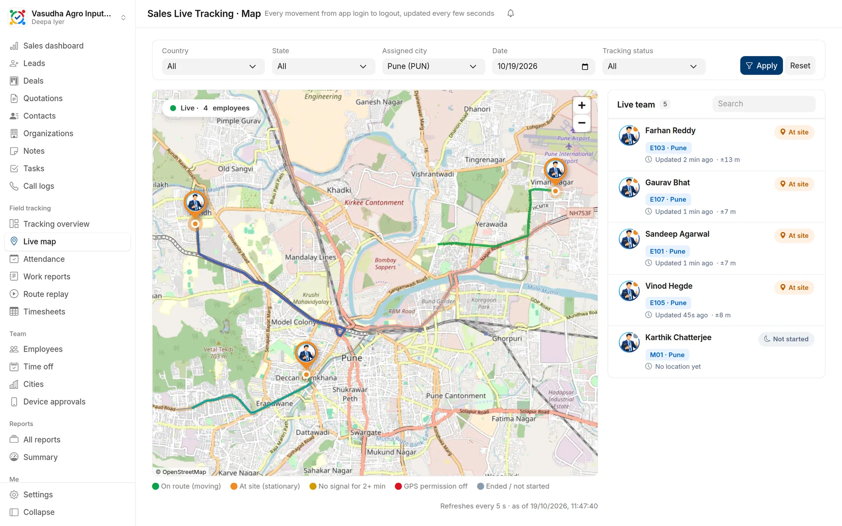This screenshot has width=842, height=526.
Task: Open the Tracking status dropdown
Action: (x=653, y=67)
